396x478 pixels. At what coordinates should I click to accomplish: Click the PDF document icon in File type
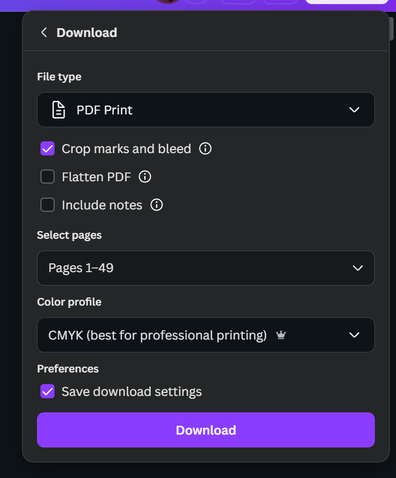[x=58, y=110]
